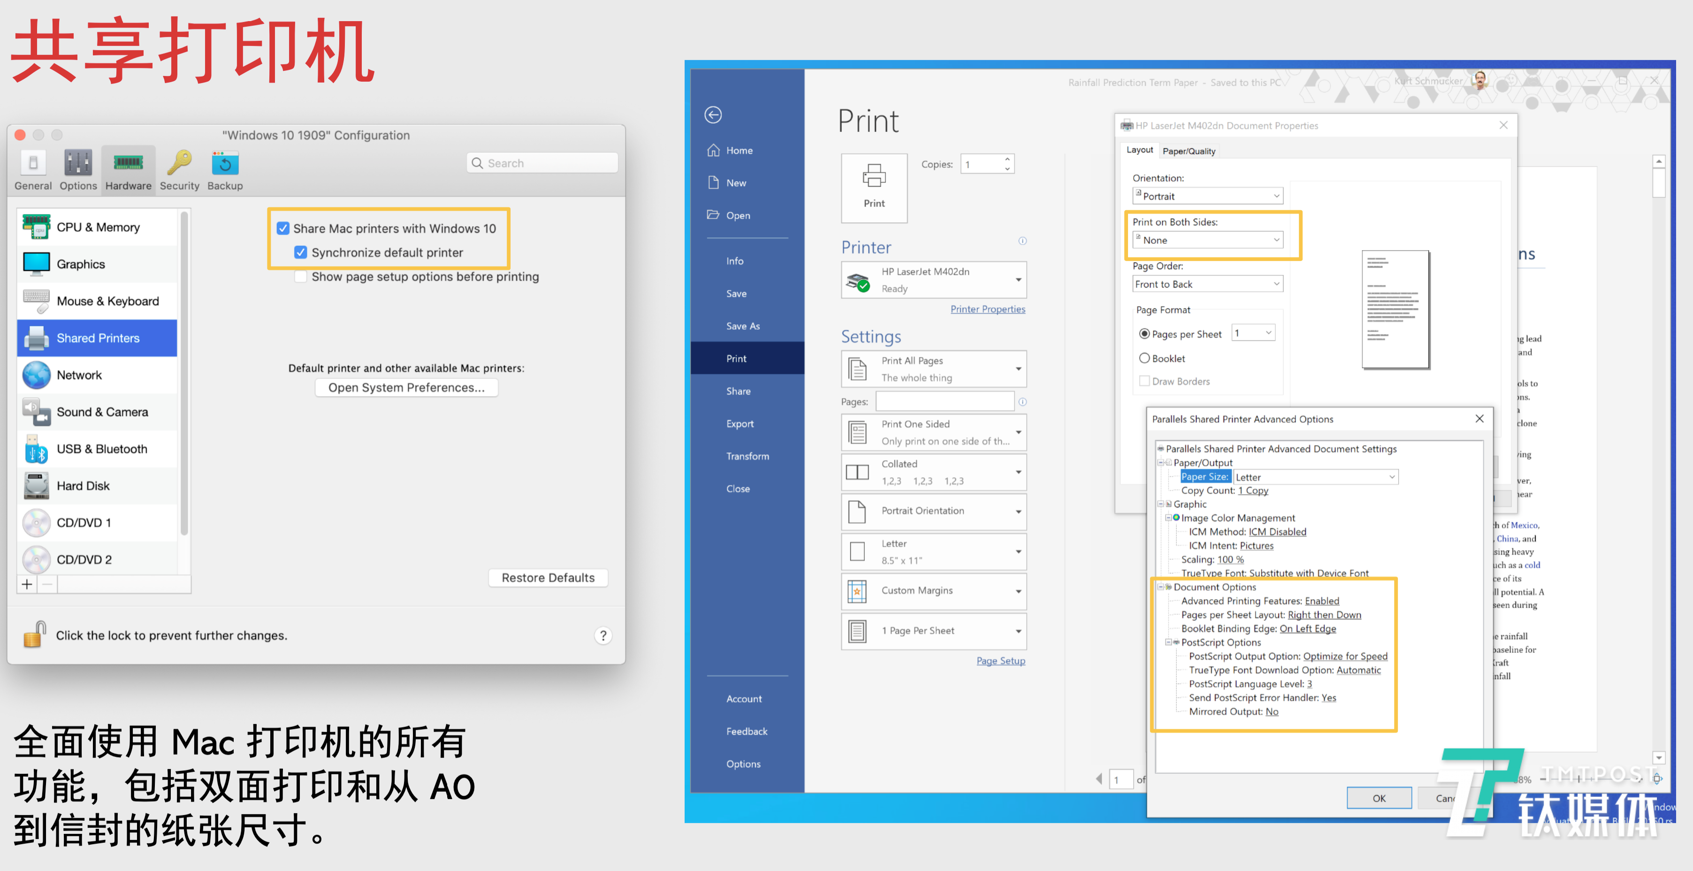Click the back arrow in Word sidebar
1693x871 pixels.
(713, 115)
